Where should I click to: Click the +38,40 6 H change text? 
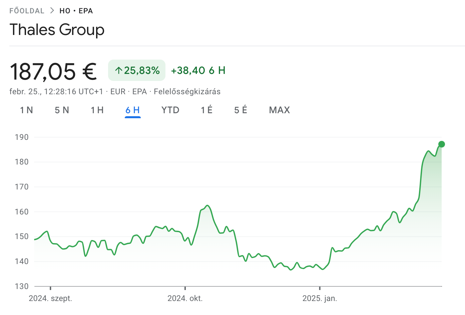198,70
